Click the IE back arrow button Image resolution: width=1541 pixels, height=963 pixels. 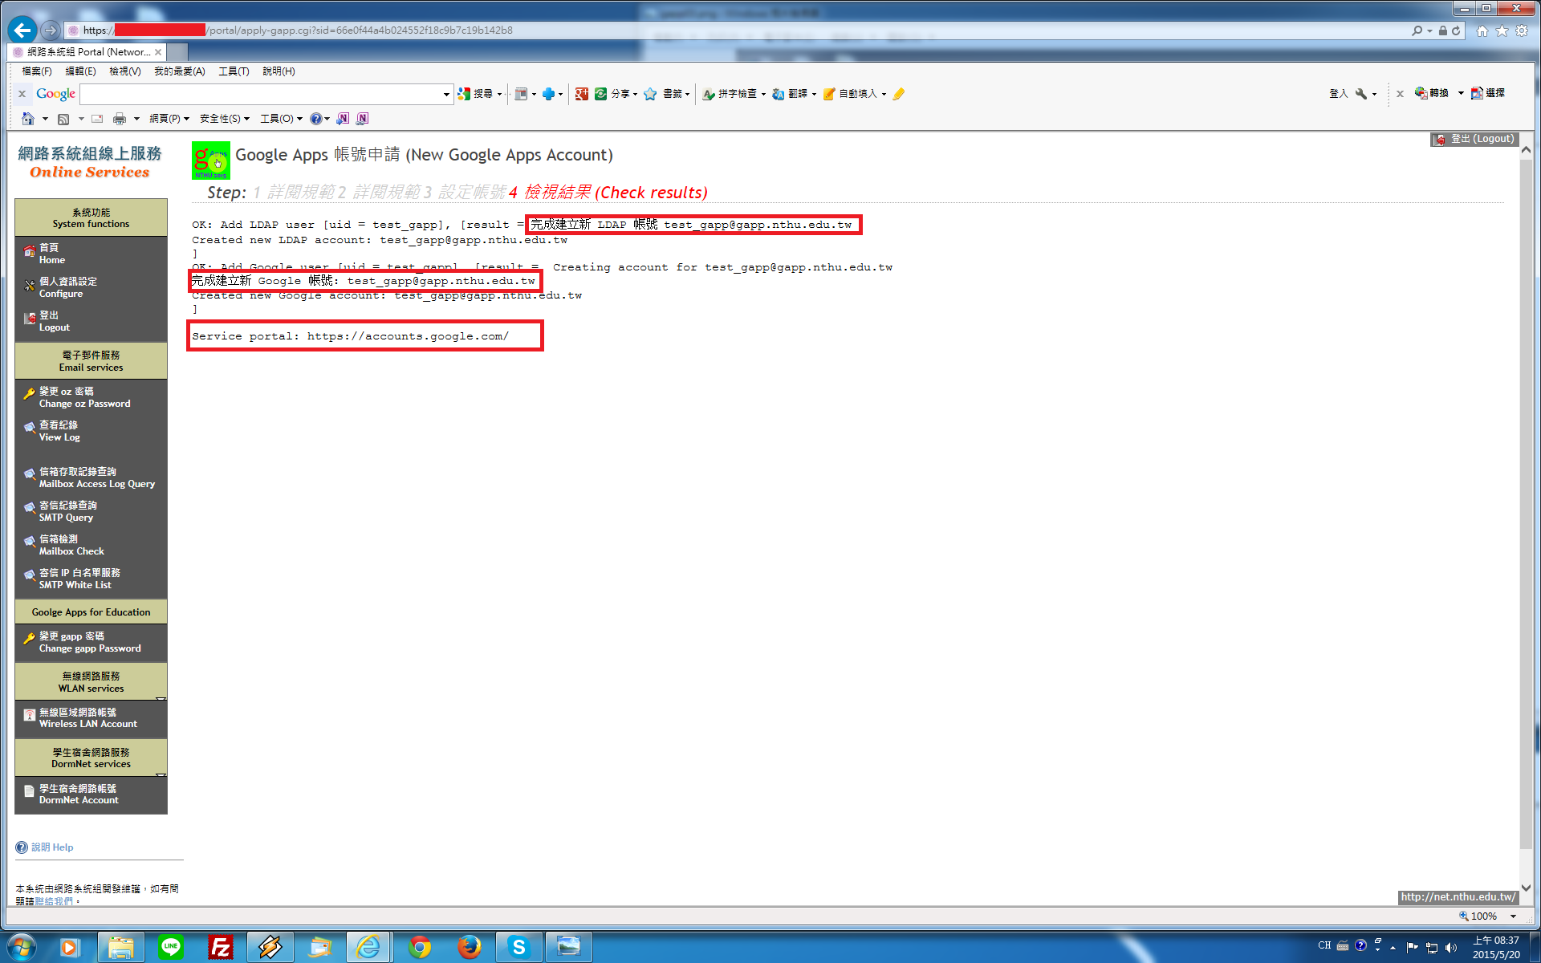click(22, 30)
